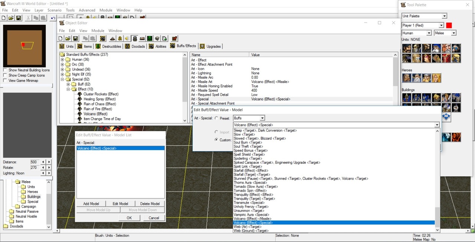Click the Undo arrow in the World Editor toolbar
Screen dimensions: 475x242
click(53, 18)
